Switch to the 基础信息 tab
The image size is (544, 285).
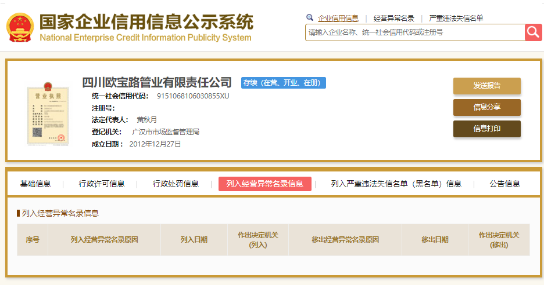[x=35, y=184]
